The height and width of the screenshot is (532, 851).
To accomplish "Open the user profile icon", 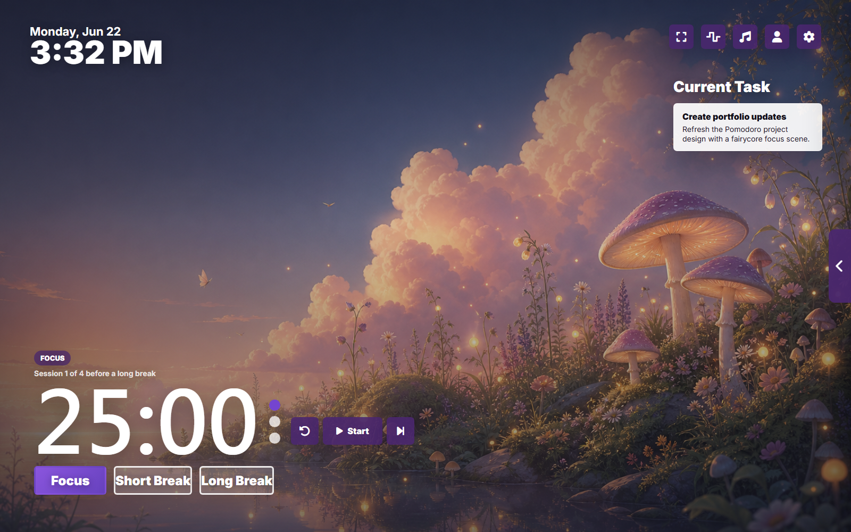I will 777,37.
